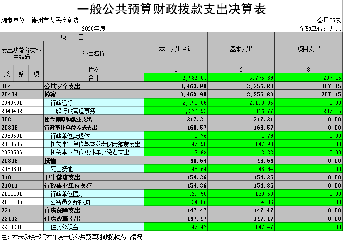
Task: Click code 20808
Action: (x=10, y=161)
